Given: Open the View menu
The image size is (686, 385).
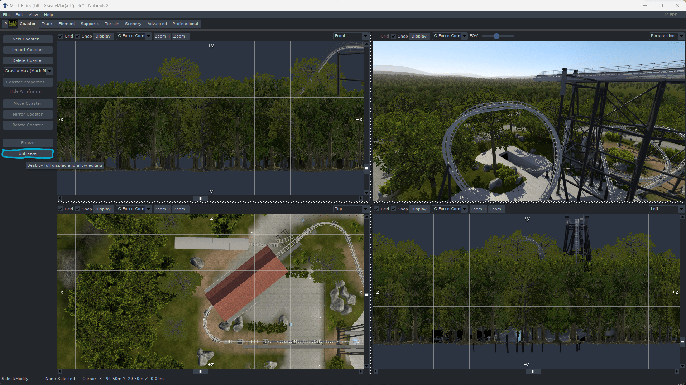Looking at the screenshot, I should [33, 15].
